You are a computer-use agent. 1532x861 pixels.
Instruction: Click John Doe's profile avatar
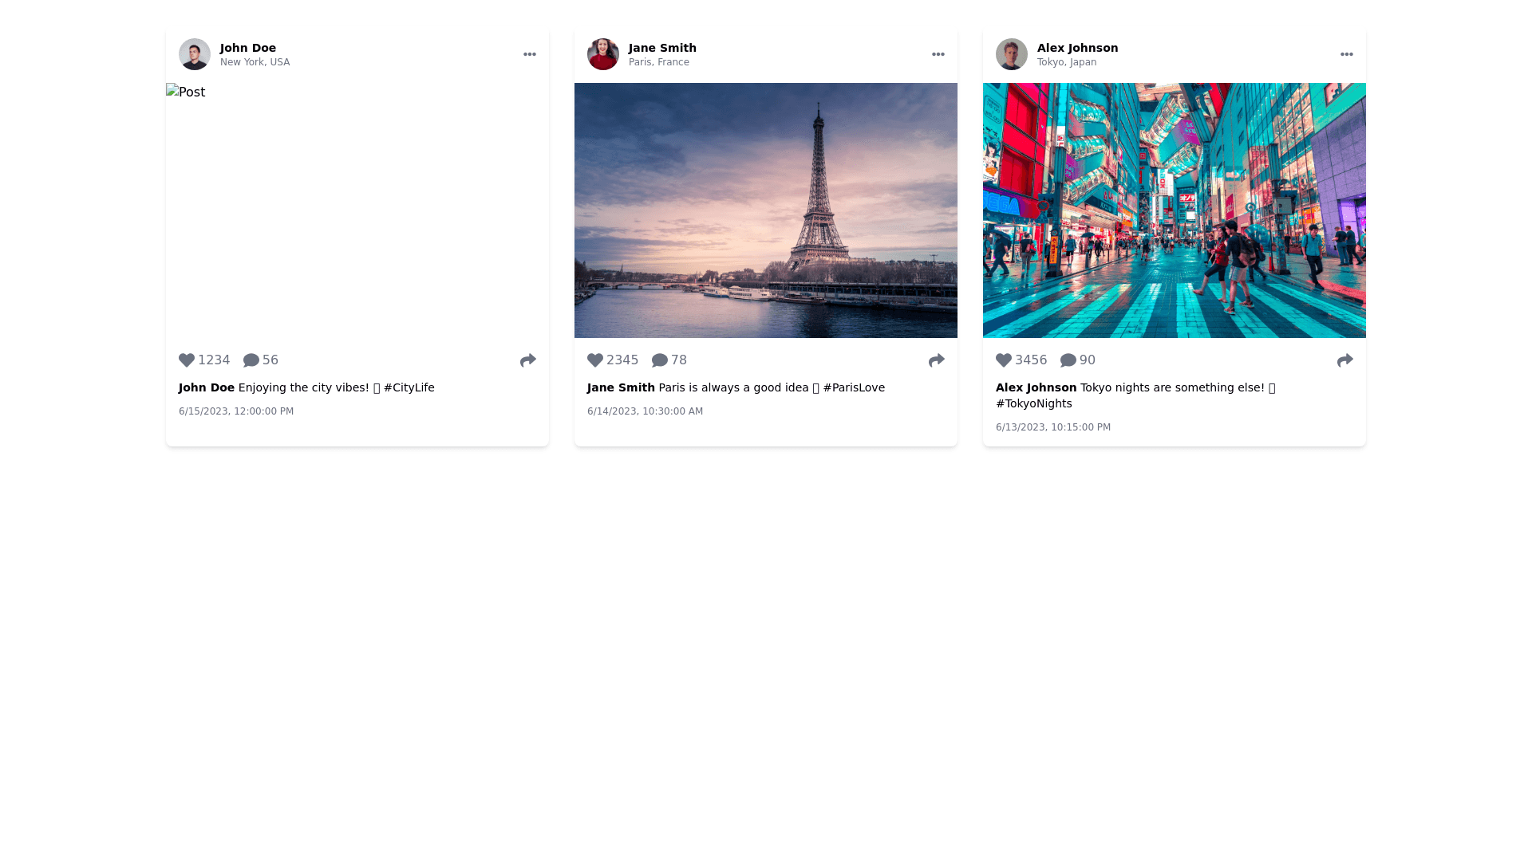[195, 54]
